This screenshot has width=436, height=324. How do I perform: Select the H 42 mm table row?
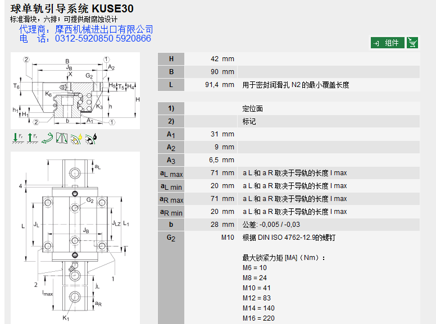point(288,59)
